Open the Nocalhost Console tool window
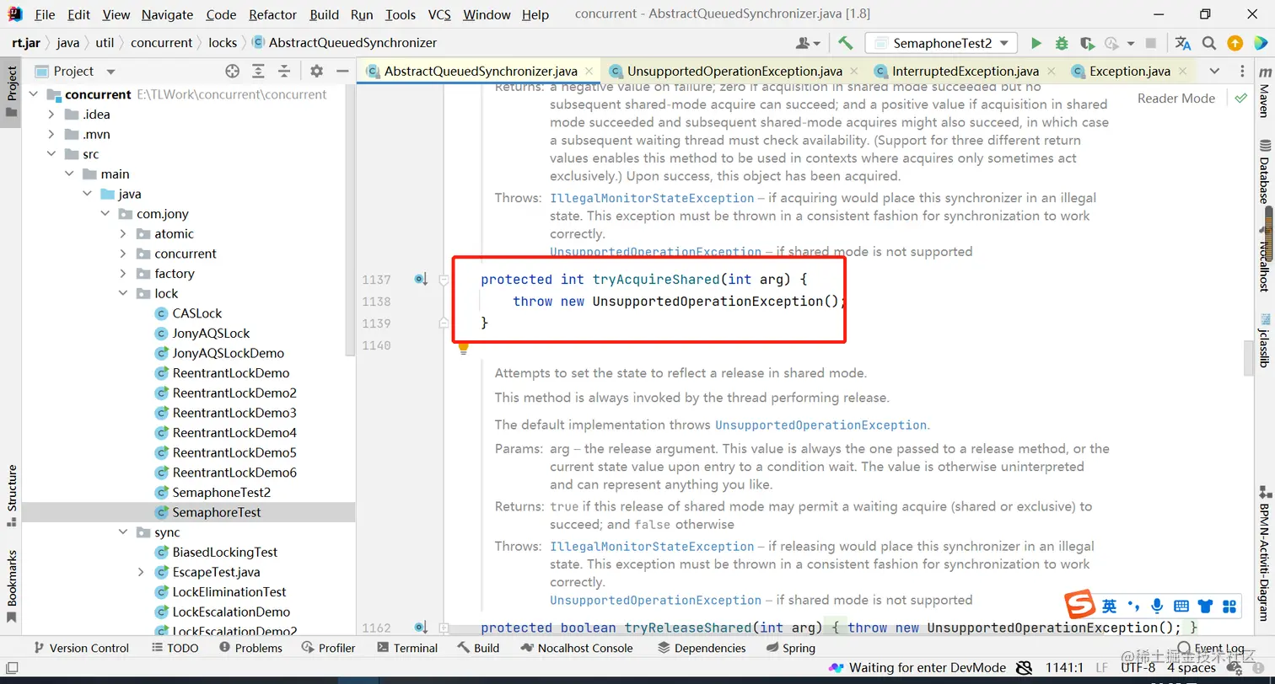 pos(577,648)
